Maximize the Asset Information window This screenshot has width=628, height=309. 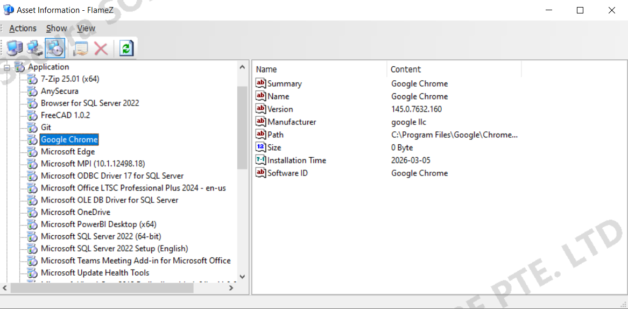pos(580,10)
